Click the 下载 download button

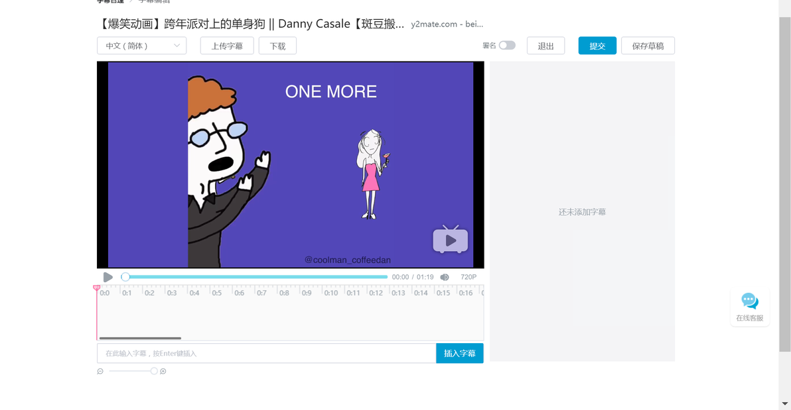click(277, 46)
